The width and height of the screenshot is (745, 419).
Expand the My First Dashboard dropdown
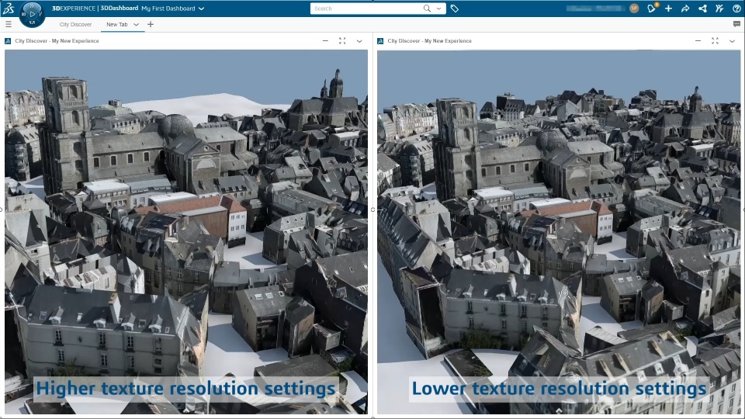202,9
